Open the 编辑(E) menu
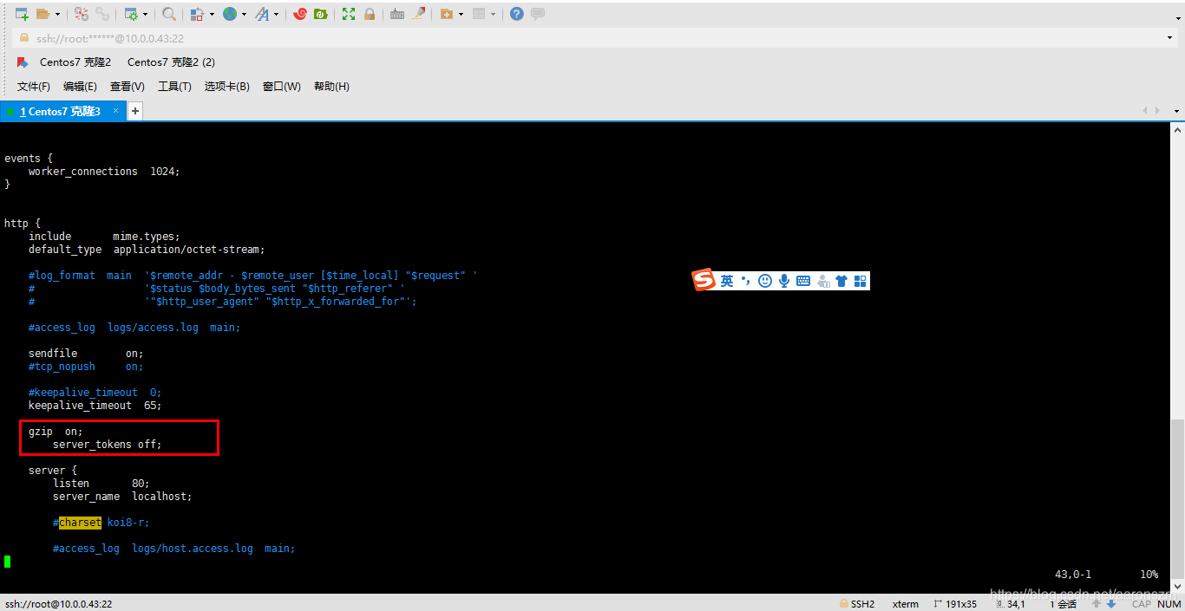The image size is (1185, 611). pyautogui.click(x=80, y=87)
